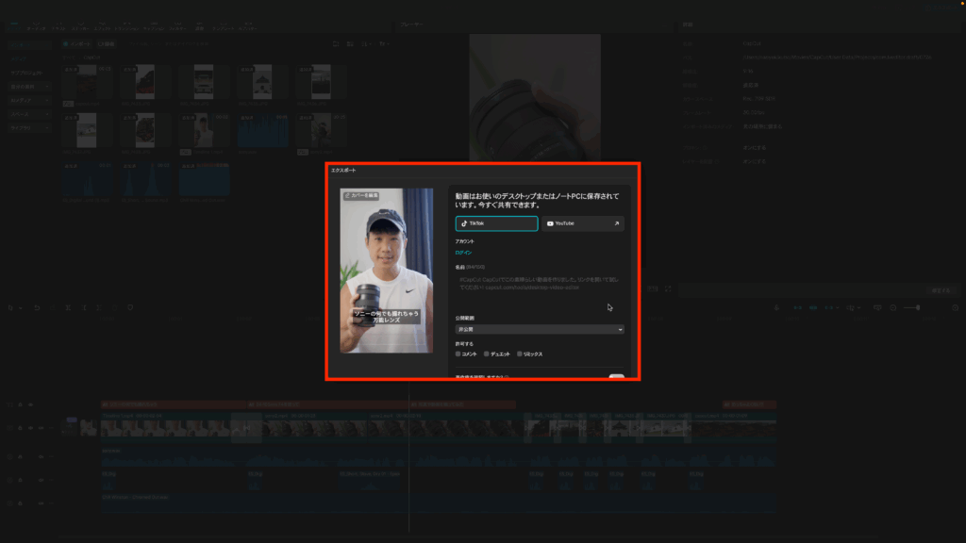Click the 録画 button next to インポート
The width and height of the screenshot is (966, 543).
click(106, 44)
